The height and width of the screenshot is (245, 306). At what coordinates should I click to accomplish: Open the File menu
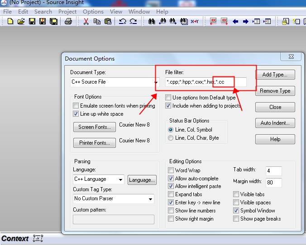point(7,12)
